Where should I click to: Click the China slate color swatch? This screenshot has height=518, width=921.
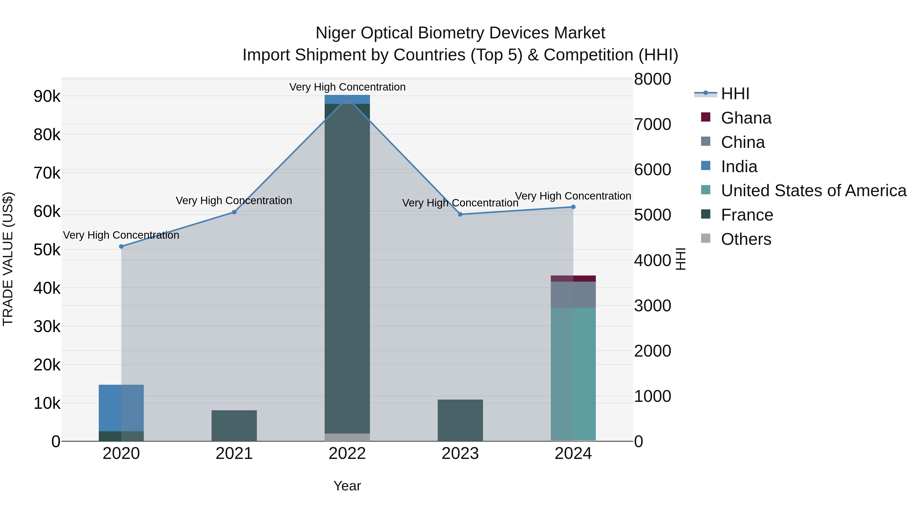click(x=706, y=141)
